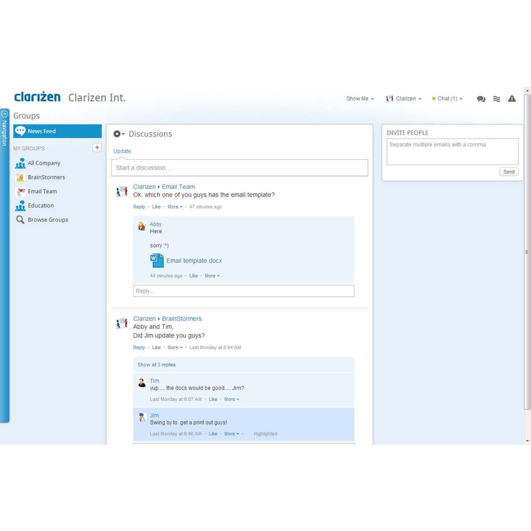Click the Browse Groups magnifier icon
The image size is (531, 531).
click(20, 219)
